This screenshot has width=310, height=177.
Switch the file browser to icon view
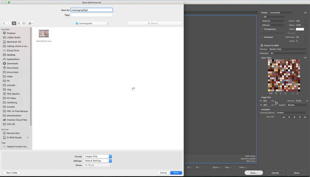[14, 23]
